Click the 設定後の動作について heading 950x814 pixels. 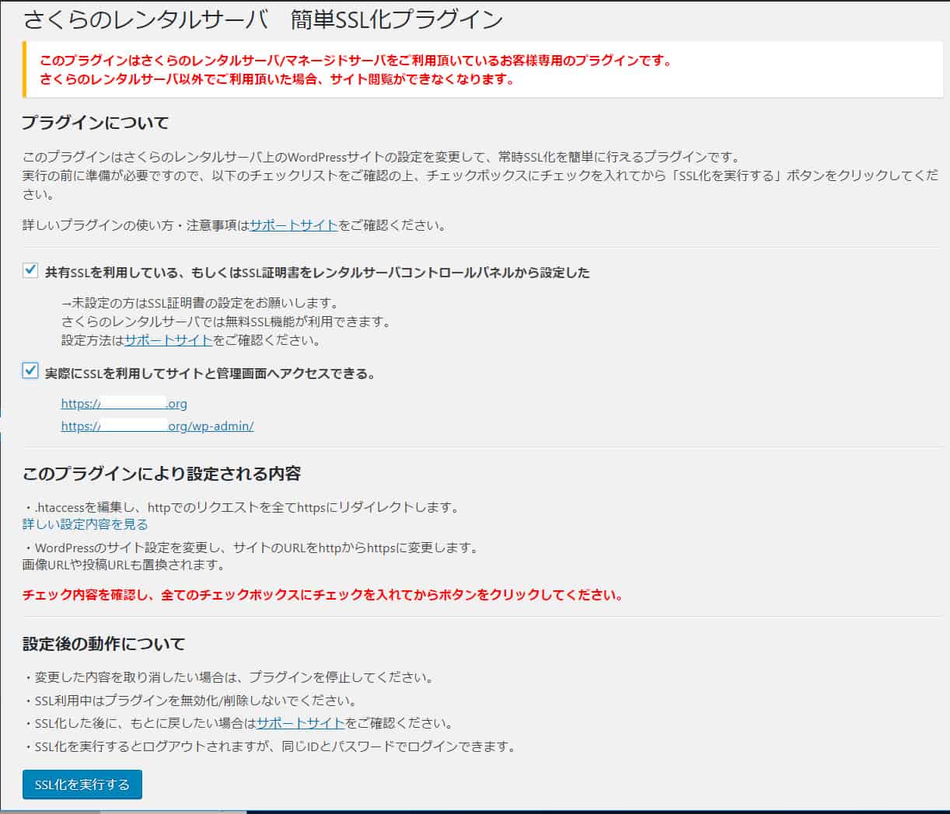coord(103,644)
